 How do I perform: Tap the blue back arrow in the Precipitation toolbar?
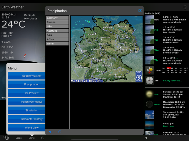[50, 132]
